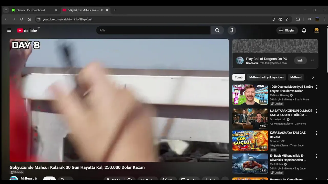Viewport: 328px width, 184px height.
Task: Select the Gökyüzünde Mahsur YouTube tab
Action: pyautogui.click(x=86, y=10)
